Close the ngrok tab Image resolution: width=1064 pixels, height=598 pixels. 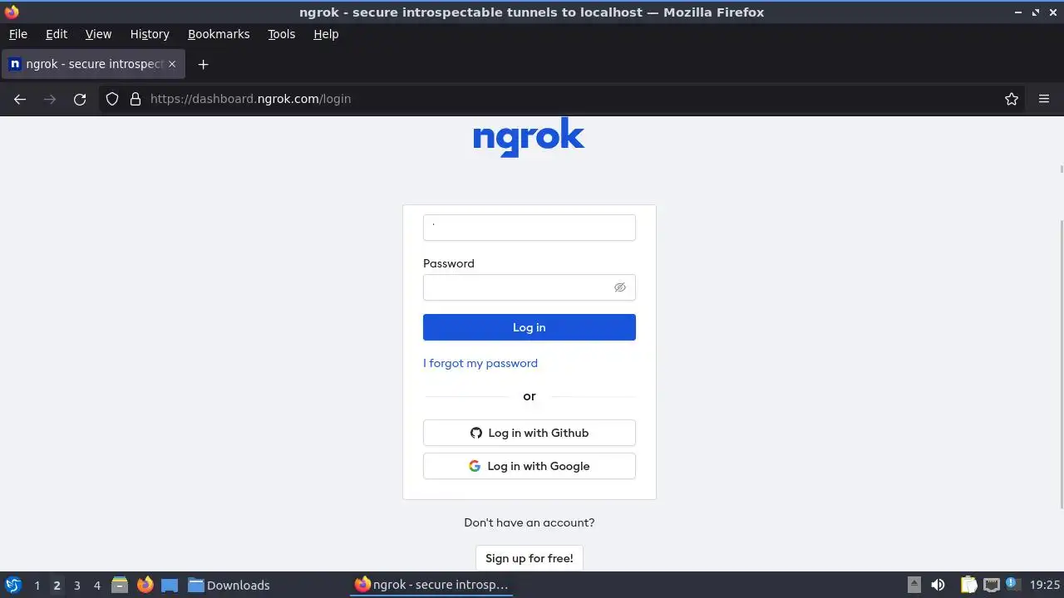pos(172,64)
